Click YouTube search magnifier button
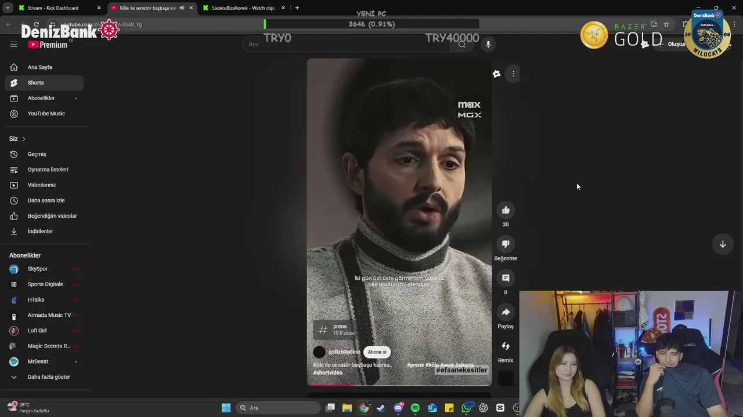The height and width of the screenshot is (417, 743). tap(462, 44)
